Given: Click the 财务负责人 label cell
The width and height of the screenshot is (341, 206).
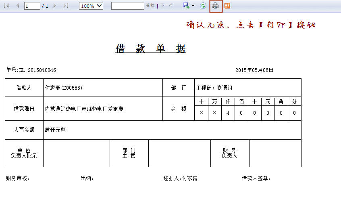Looking at the screenshot, I should coord(230,153).
